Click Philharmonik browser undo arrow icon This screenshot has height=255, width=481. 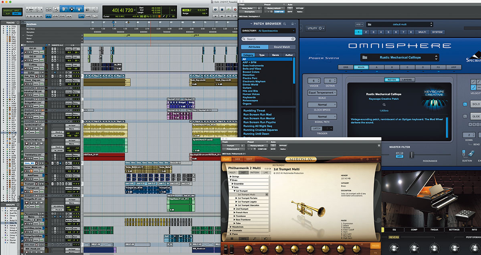266,239
